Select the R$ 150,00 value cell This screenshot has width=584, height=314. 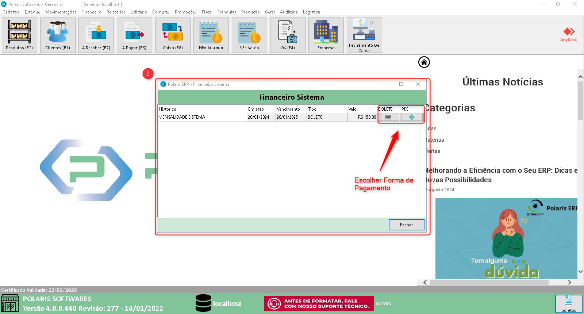[362, 117]
